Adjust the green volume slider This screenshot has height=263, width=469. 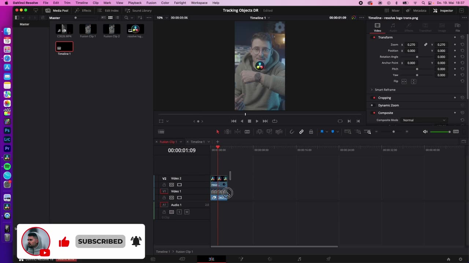pyautogui.click(x=440, y=132)
